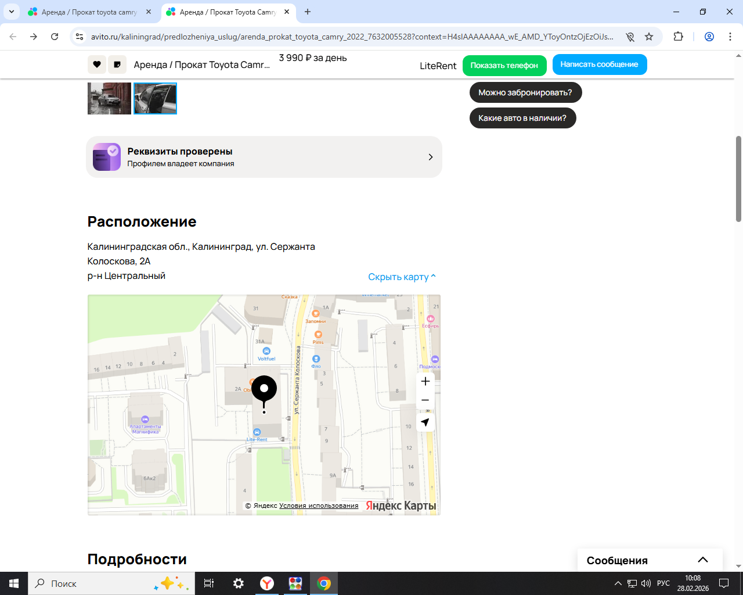
Task: Open the second car interior thumbnail
Action: (x=155, y=98)
